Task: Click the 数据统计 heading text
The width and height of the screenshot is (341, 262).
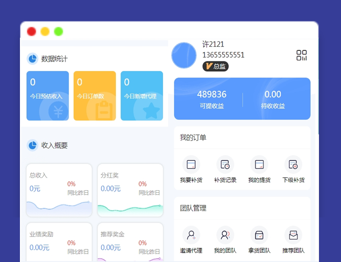Action: [x=55, y=59]
